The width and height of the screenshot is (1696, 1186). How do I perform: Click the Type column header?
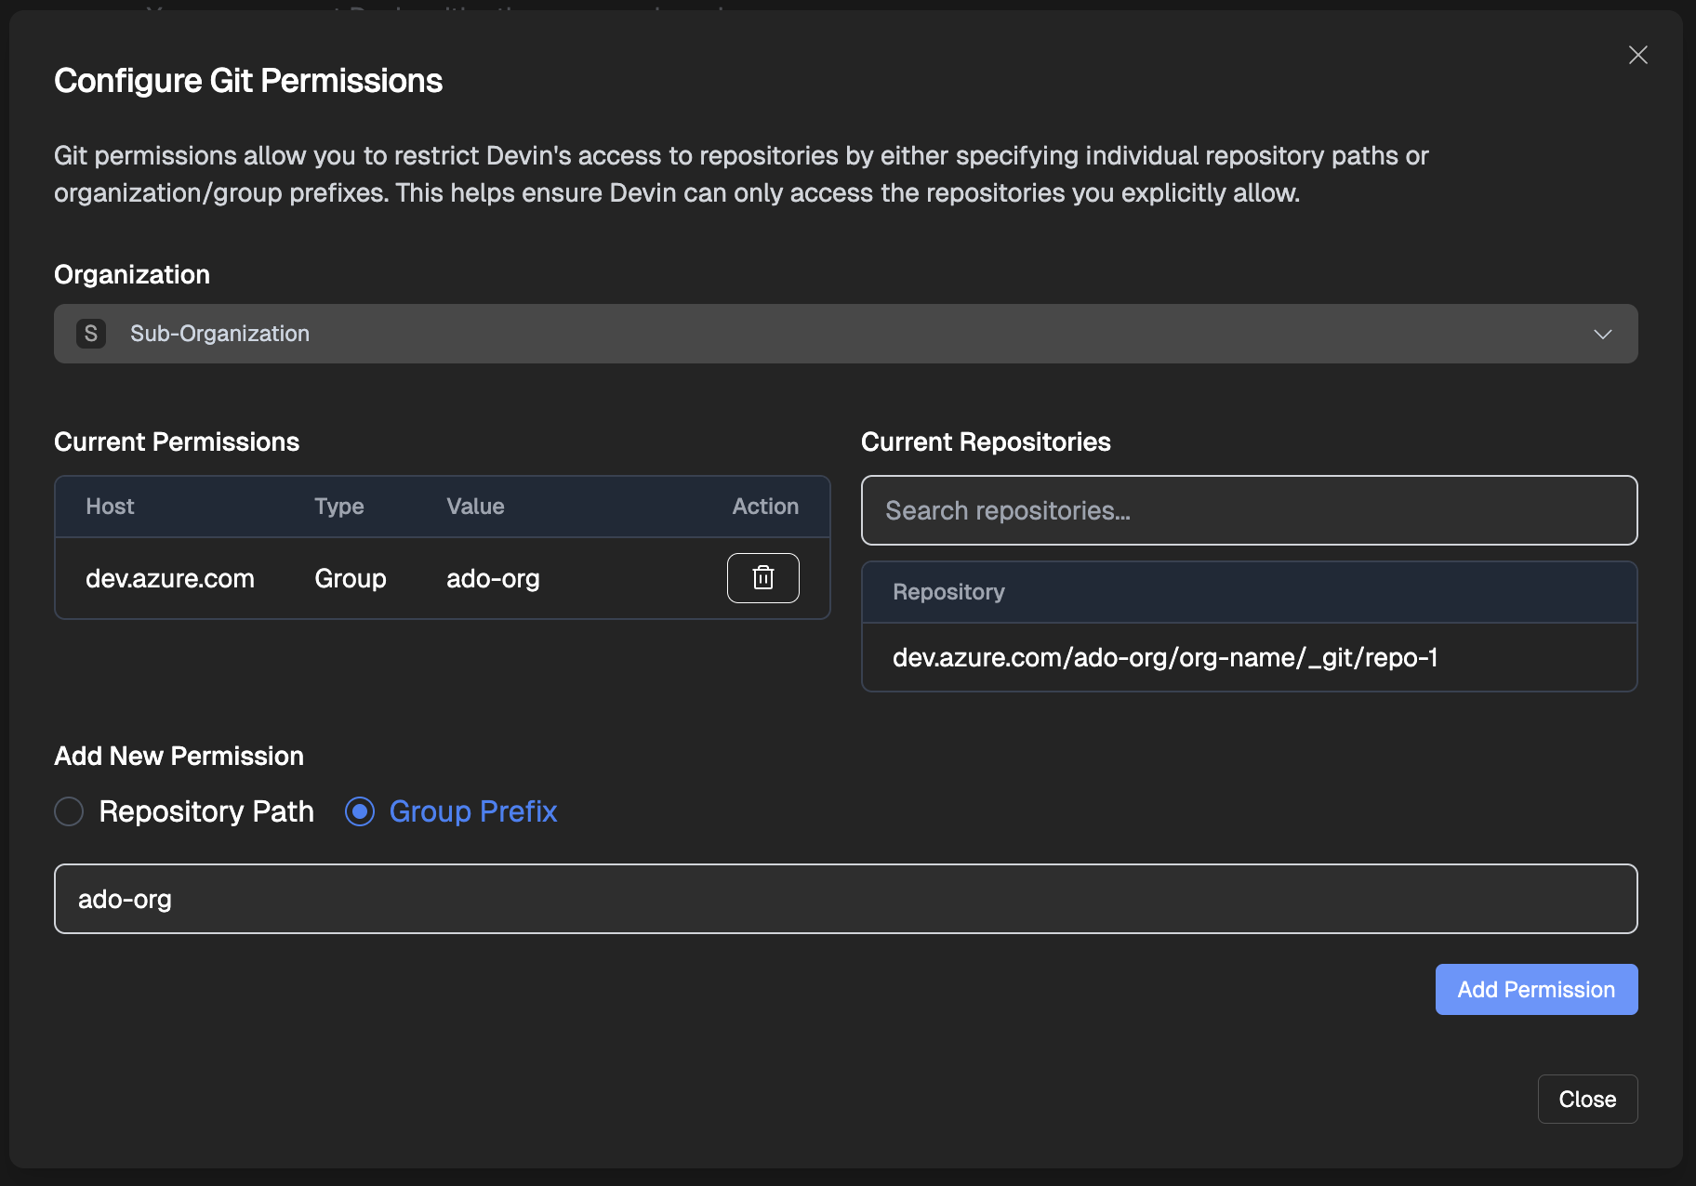338,507
